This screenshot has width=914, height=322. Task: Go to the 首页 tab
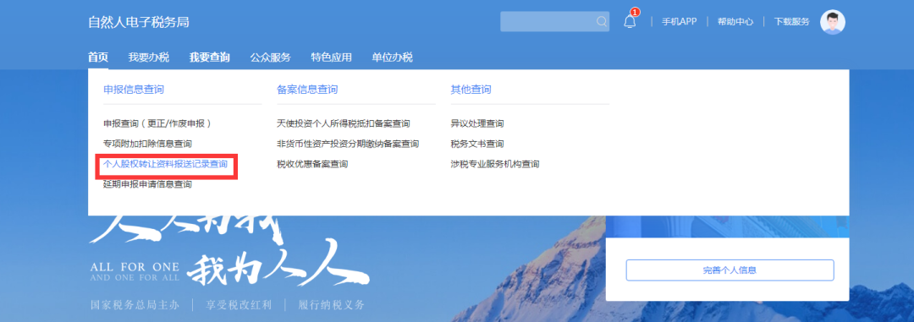click(98, 57)
